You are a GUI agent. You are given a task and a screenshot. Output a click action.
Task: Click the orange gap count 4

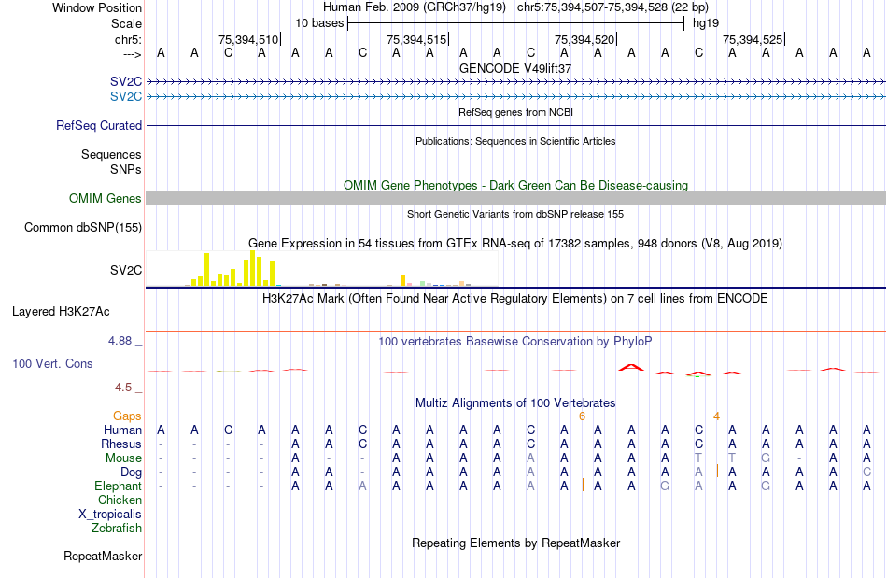(x=717, y=416)
